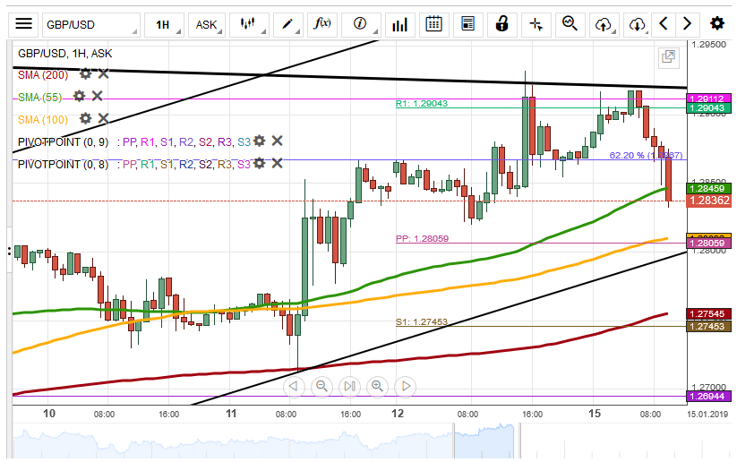Pop out chart with the detach icon
Image resolution: width=737 pixels, height=462 pixels.
tap(668, 57)
